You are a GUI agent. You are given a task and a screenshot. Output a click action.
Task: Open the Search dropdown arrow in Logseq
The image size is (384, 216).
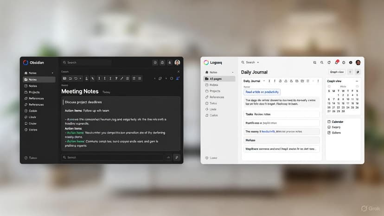258,63
